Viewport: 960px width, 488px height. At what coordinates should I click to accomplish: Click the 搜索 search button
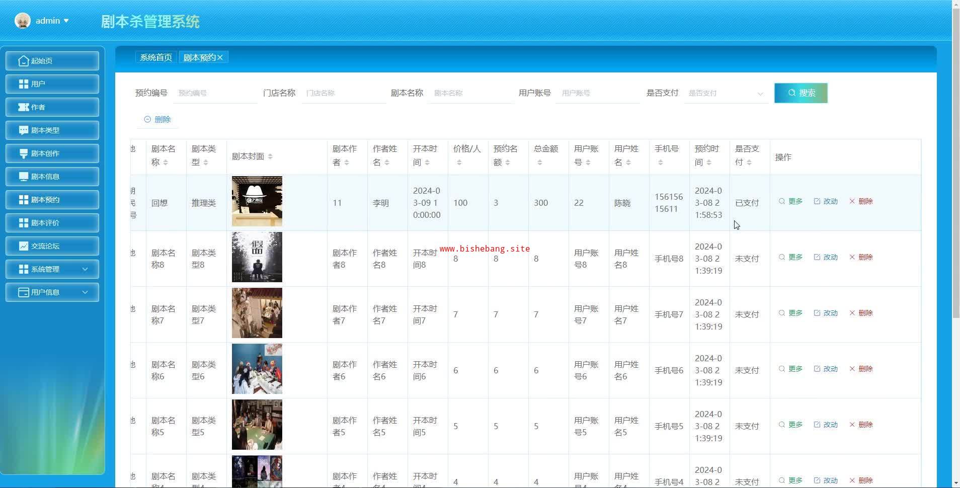tap(801, 93)
